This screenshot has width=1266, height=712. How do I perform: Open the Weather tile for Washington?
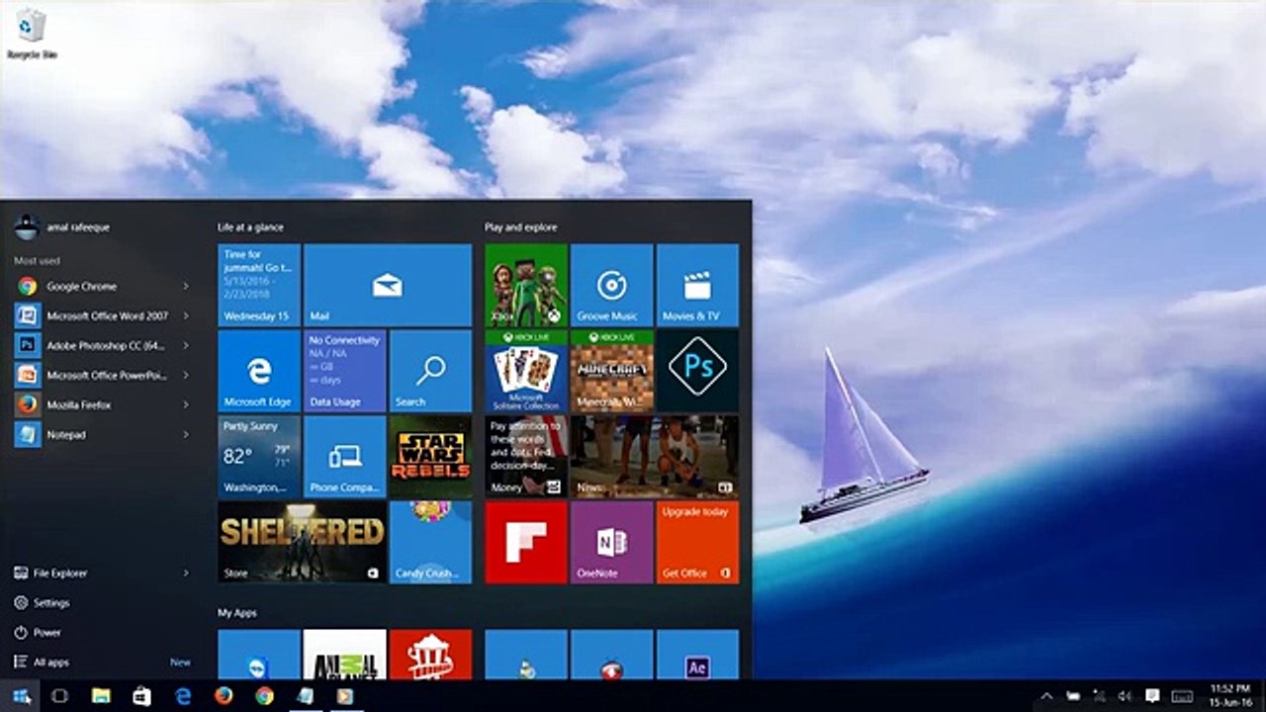pyautogui.click(x=259, y=457)
